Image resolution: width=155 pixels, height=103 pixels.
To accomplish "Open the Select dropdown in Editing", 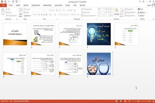I will coord(141,16).
